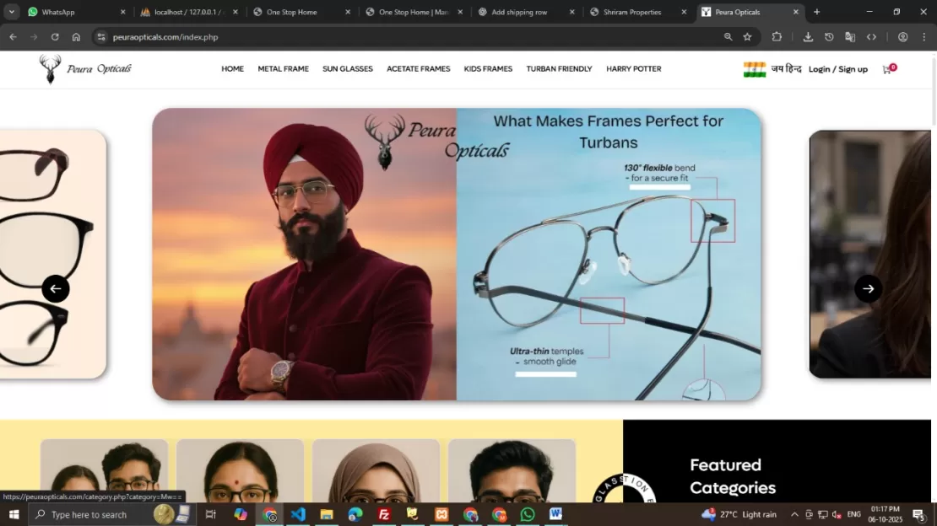Go to the Turban Friendly category
The width and height of the screenshot is (937, 526).
tap(559, 69)
